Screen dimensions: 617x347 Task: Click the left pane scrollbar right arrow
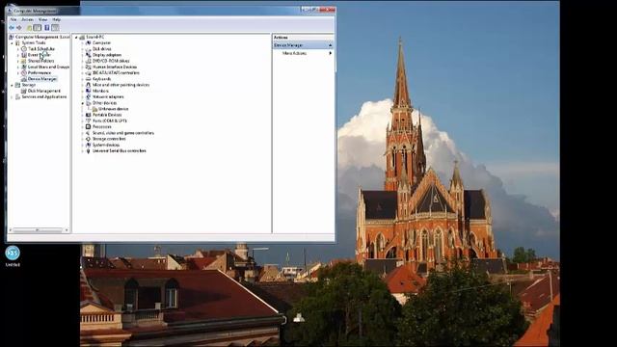click(67, 230)
